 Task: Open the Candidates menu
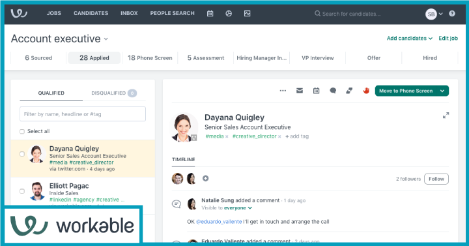(x=91, y=13)
